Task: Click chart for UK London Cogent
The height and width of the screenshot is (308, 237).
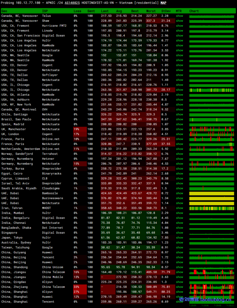Action: pyautogui.click(x=211, y=134)
